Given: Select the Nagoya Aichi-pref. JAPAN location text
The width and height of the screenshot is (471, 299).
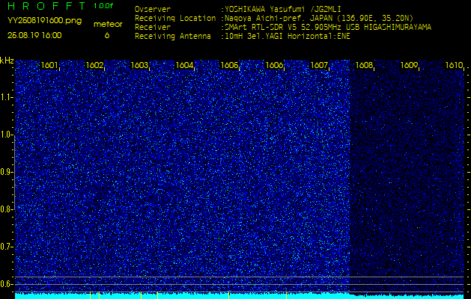Looking at the screenshot, I should [x=319, y=18].
